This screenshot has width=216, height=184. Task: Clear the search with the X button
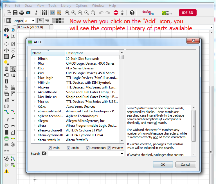44,153
